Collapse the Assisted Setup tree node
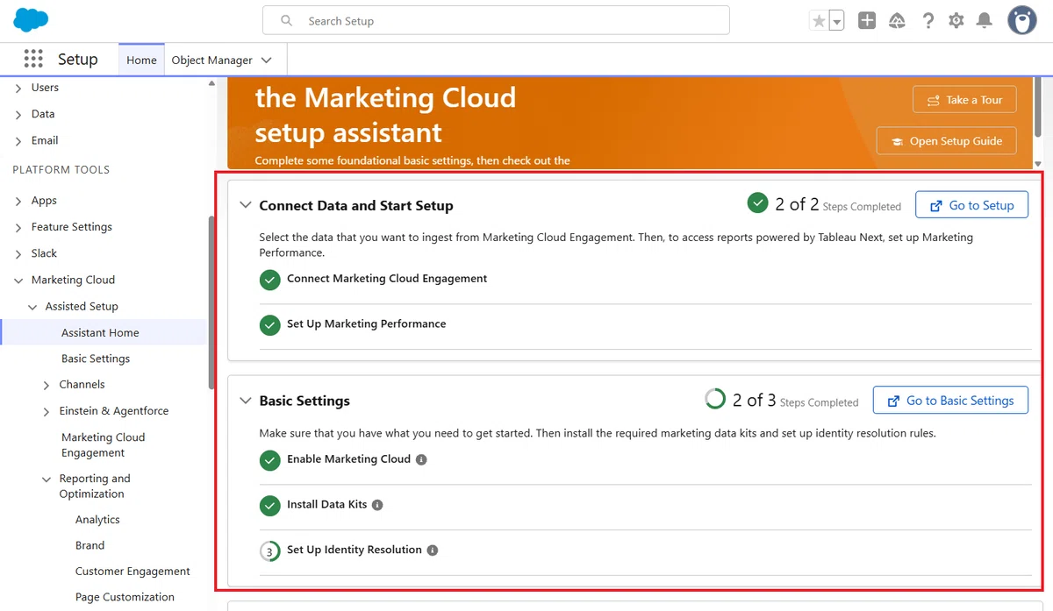Screen dimensions: 1053x611 [x=33, y=307]
